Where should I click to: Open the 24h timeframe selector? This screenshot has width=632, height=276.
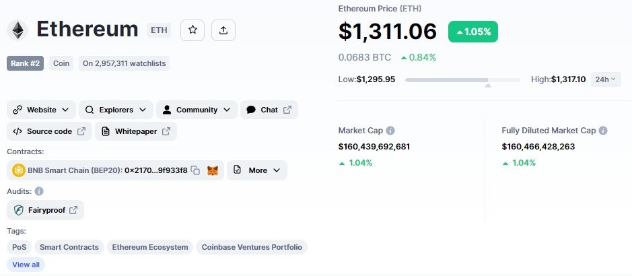point(606,79)
